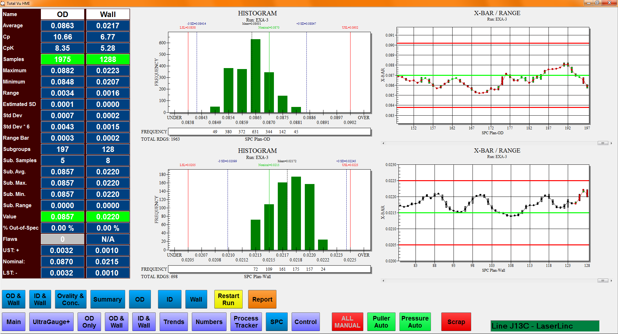
Task: Toggle the ALL MANUAL mode button
Action: point(347,322)
